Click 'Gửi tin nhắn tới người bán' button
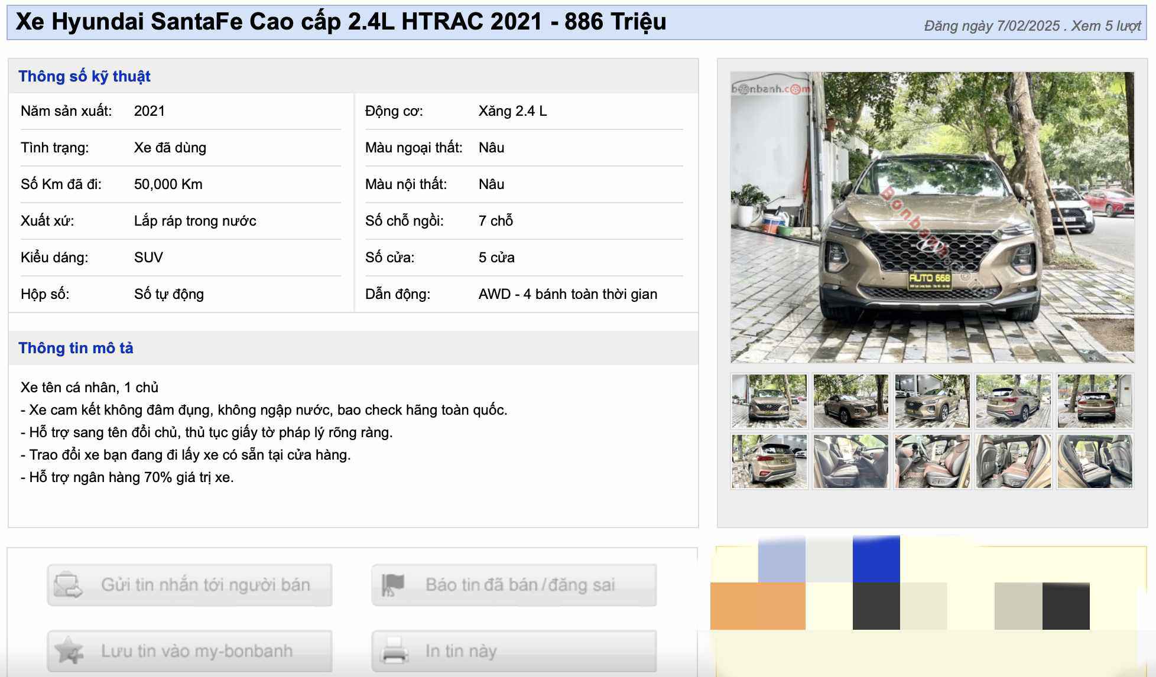 (x=190, y=585)
